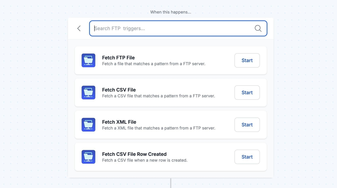Click the Fetch CSV File folder icon

tap(88, 92)
